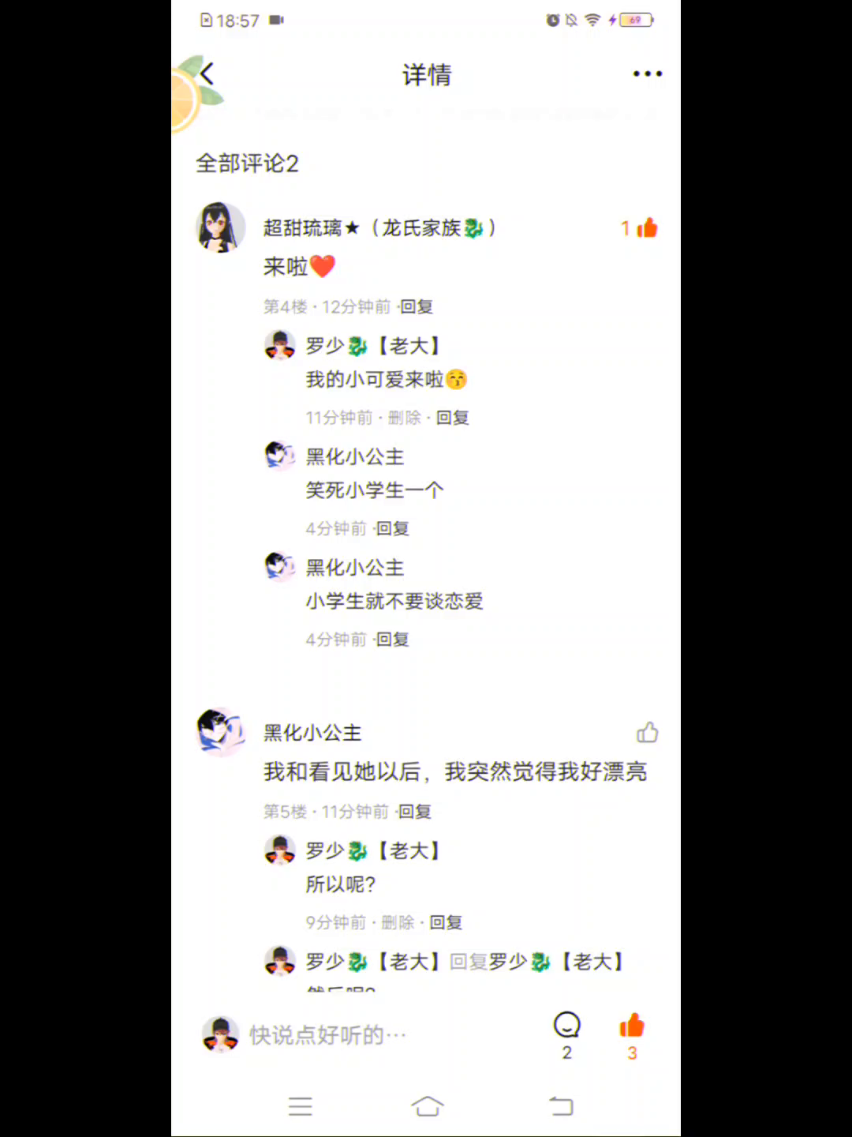This screenshot has height=1137, width=852.
Task: Open the recent apps menu icon
Action: click(301, 1106)
